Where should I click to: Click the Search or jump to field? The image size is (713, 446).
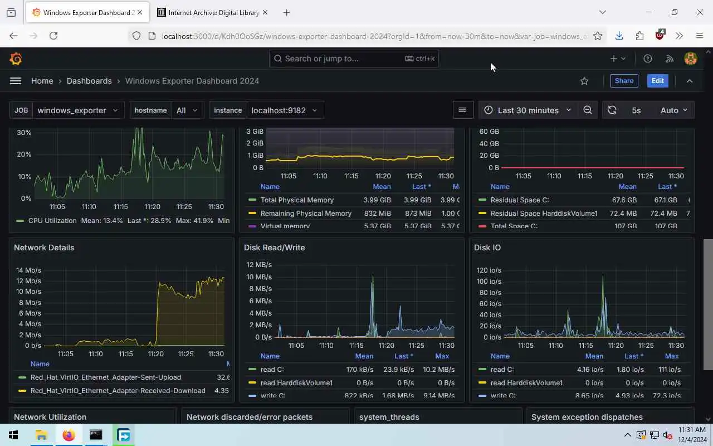354,59
